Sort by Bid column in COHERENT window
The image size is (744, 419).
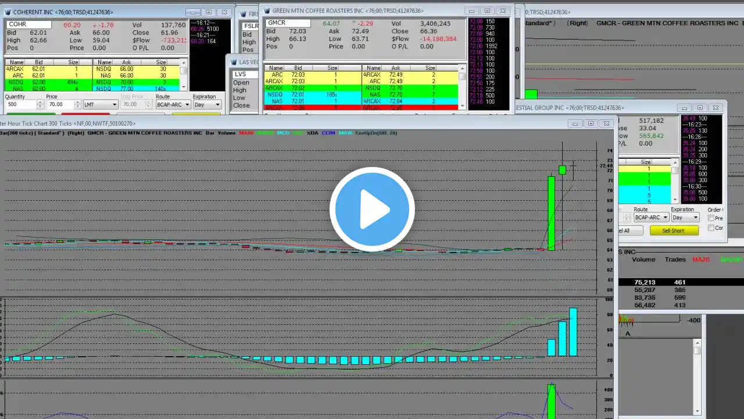pos(38,62)
